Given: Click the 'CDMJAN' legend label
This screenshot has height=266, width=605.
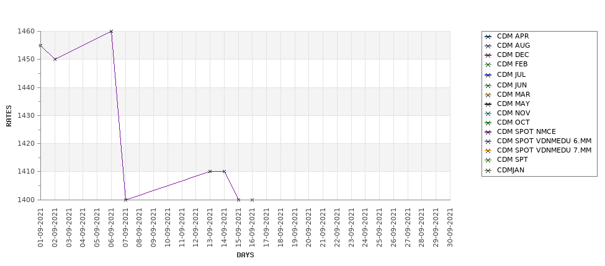Looking at the screenshot, I should tap(511, 170).
